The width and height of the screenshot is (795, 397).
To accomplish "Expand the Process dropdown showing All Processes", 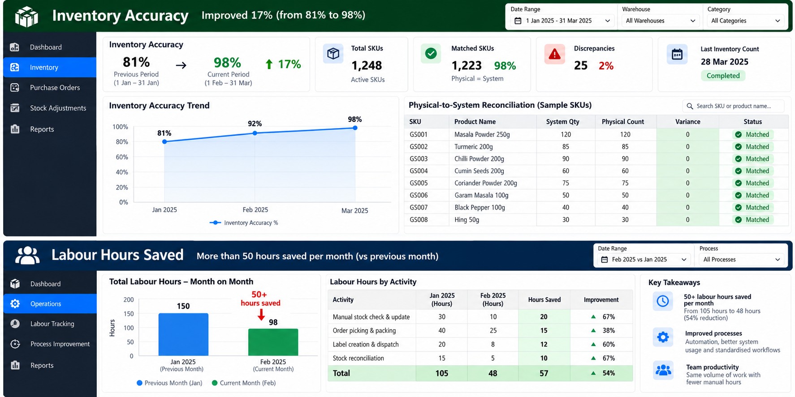I will 742,260.
